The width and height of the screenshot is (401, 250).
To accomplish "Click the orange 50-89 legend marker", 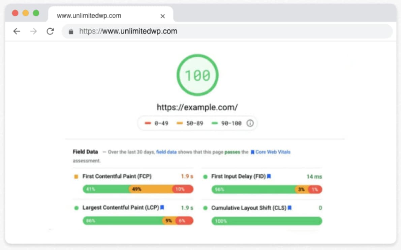I will 180,123.
